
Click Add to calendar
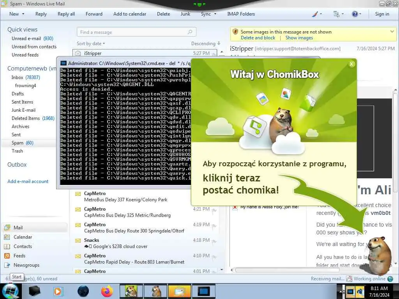point(130,14)
